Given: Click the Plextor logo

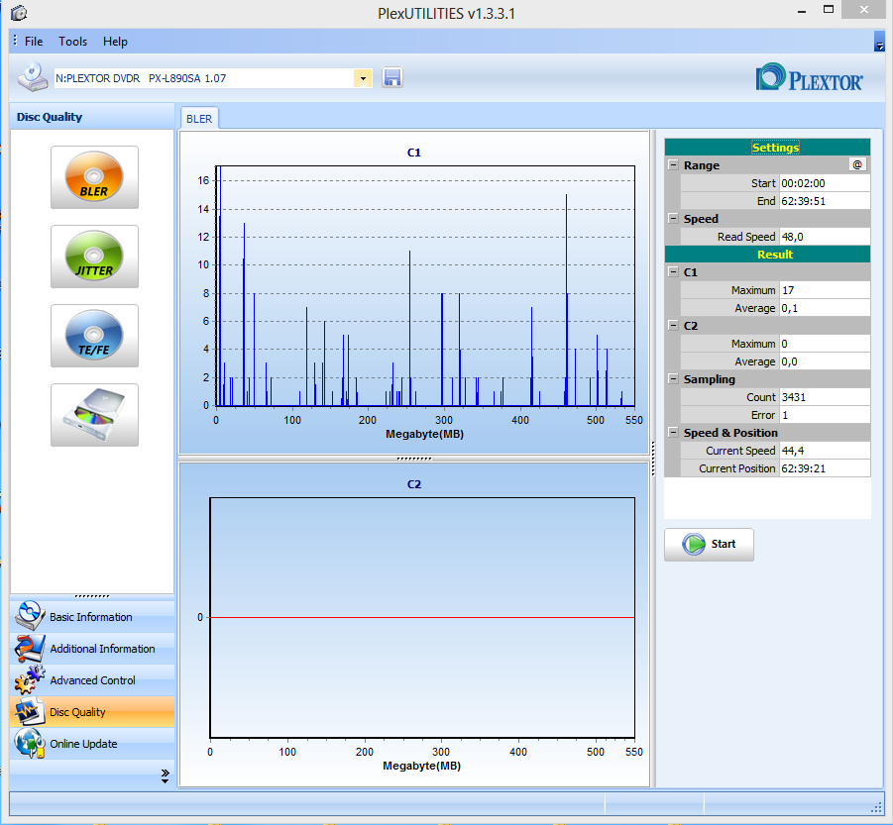Looking at the screenshot, I should point(809,78).
